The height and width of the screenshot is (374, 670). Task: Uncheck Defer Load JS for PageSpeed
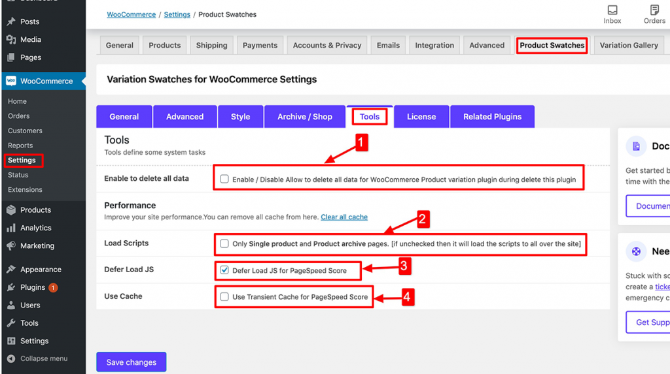click(x=224, y=270)
